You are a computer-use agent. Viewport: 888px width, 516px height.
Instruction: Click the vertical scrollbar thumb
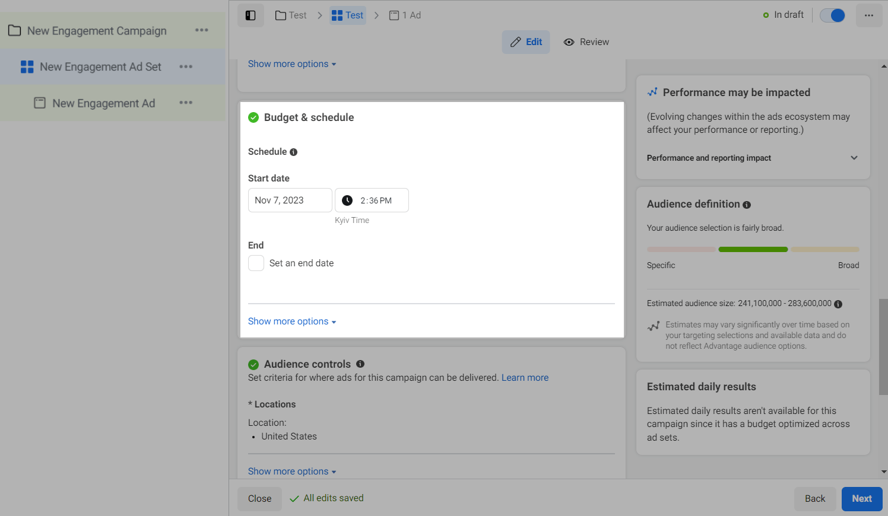(x=883, y=347)
